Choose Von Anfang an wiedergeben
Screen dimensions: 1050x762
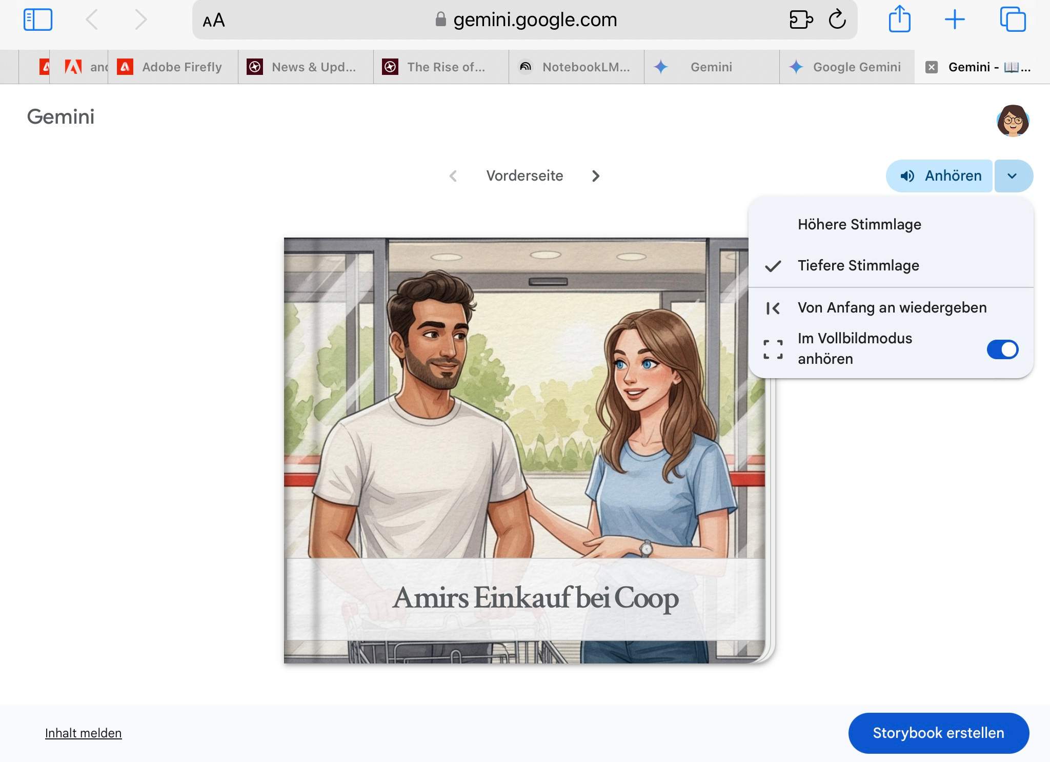click(892, 308)
